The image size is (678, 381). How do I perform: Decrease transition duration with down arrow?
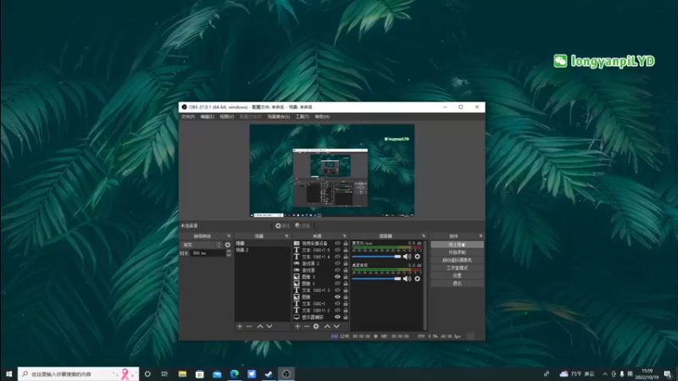pos(229,256)
